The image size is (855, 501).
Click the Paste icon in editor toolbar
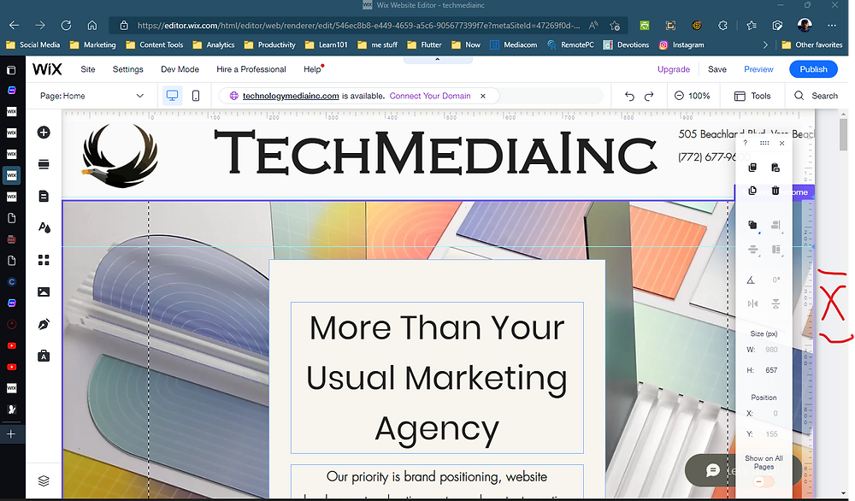pos(775,168)
